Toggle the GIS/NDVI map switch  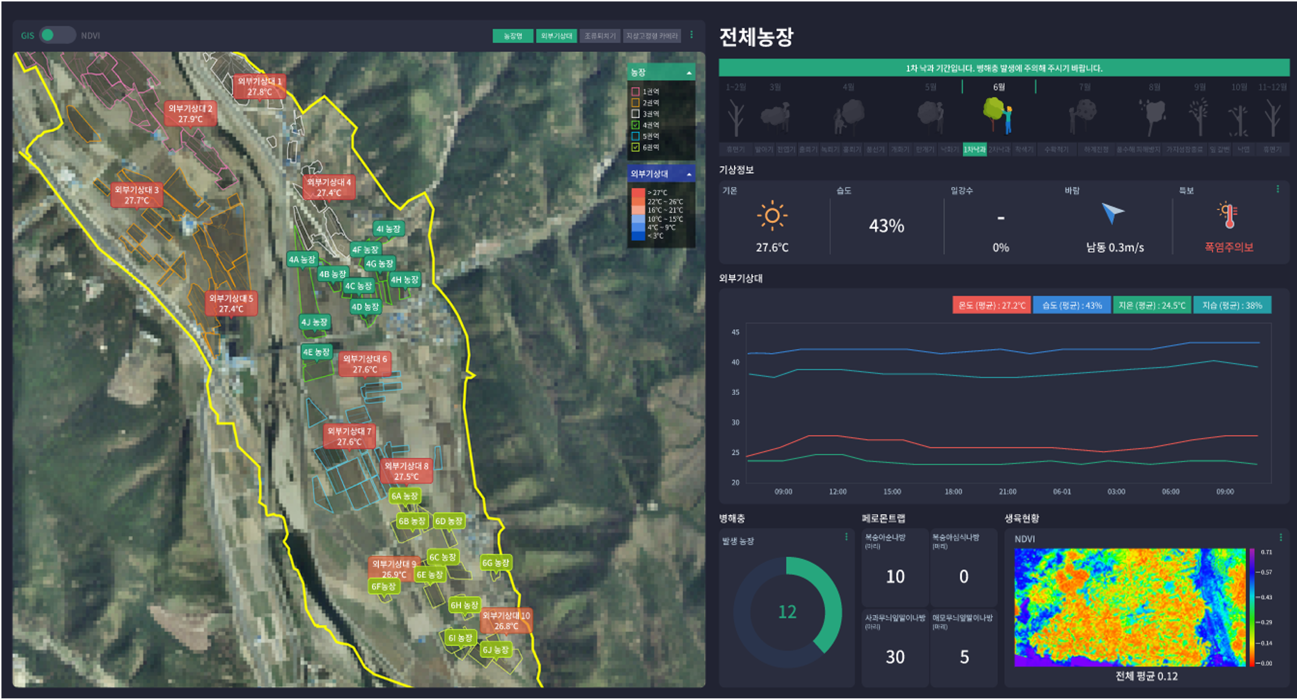point(57,35)
